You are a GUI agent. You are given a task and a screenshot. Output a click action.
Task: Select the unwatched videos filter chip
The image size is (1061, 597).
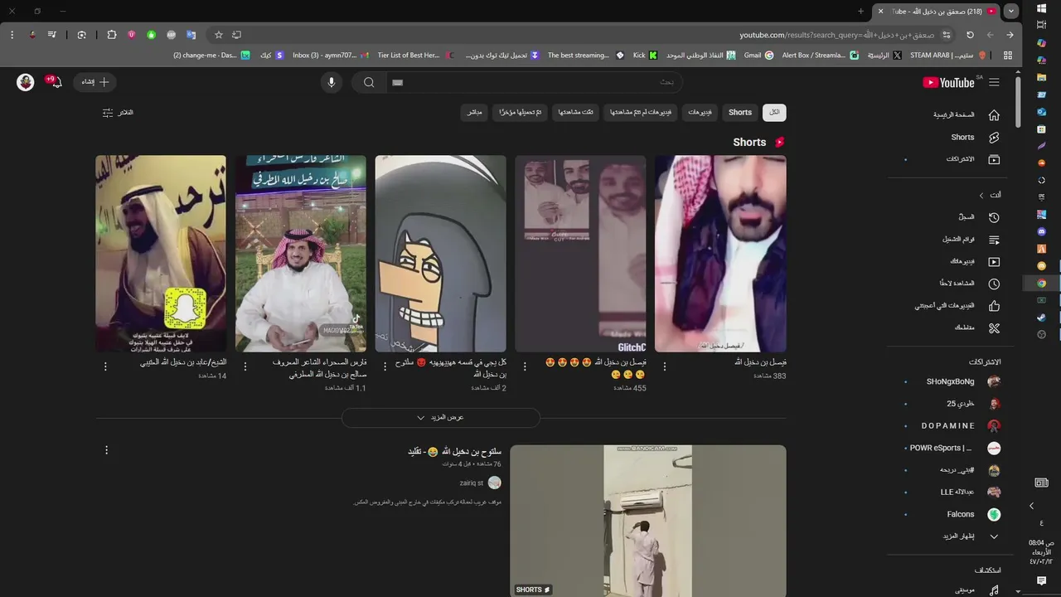click(x=641, y=113)
